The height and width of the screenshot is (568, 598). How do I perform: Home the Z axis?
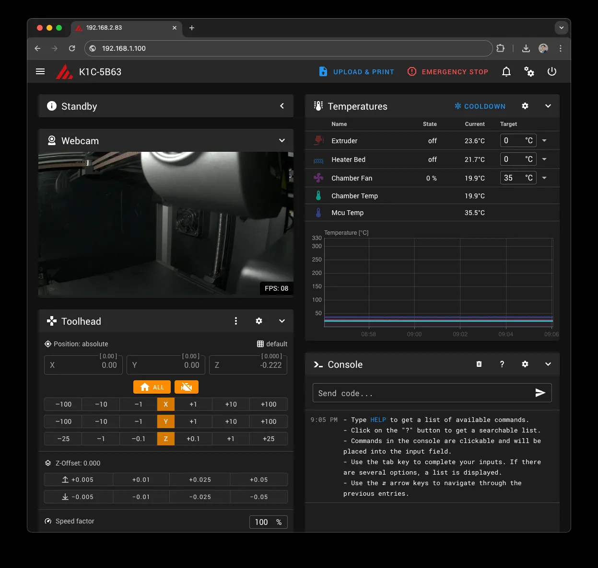point(165,439)
